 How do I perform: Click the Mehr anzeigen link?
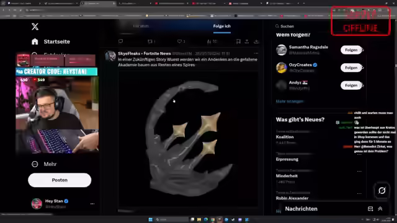pyautogui.click(x=290, y=102)
